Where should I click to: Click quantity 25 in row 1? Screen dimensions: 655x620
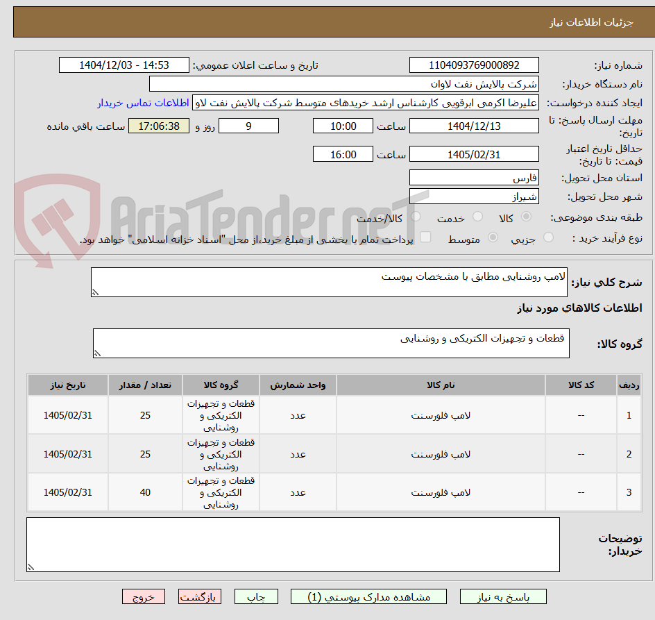pyautogui.click(x=146, y=416)
